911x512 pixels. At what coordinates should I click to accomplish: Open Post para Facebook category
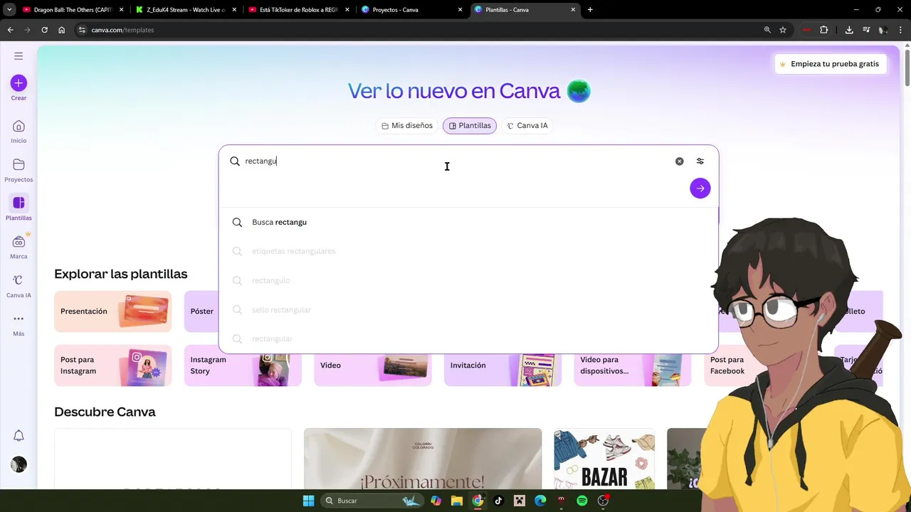pos(727,366)
